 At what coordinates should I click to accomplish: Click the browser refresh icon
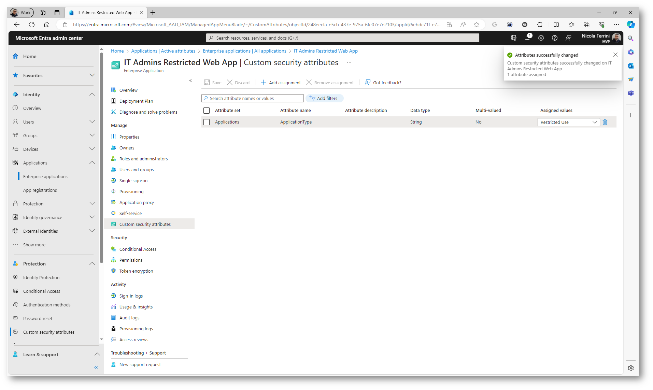coord(32,25)
